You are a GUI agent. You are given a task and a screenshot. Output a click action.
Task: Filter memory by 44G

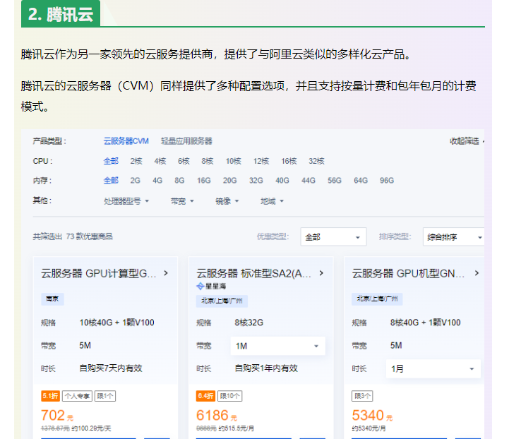[x=309, y=180]
